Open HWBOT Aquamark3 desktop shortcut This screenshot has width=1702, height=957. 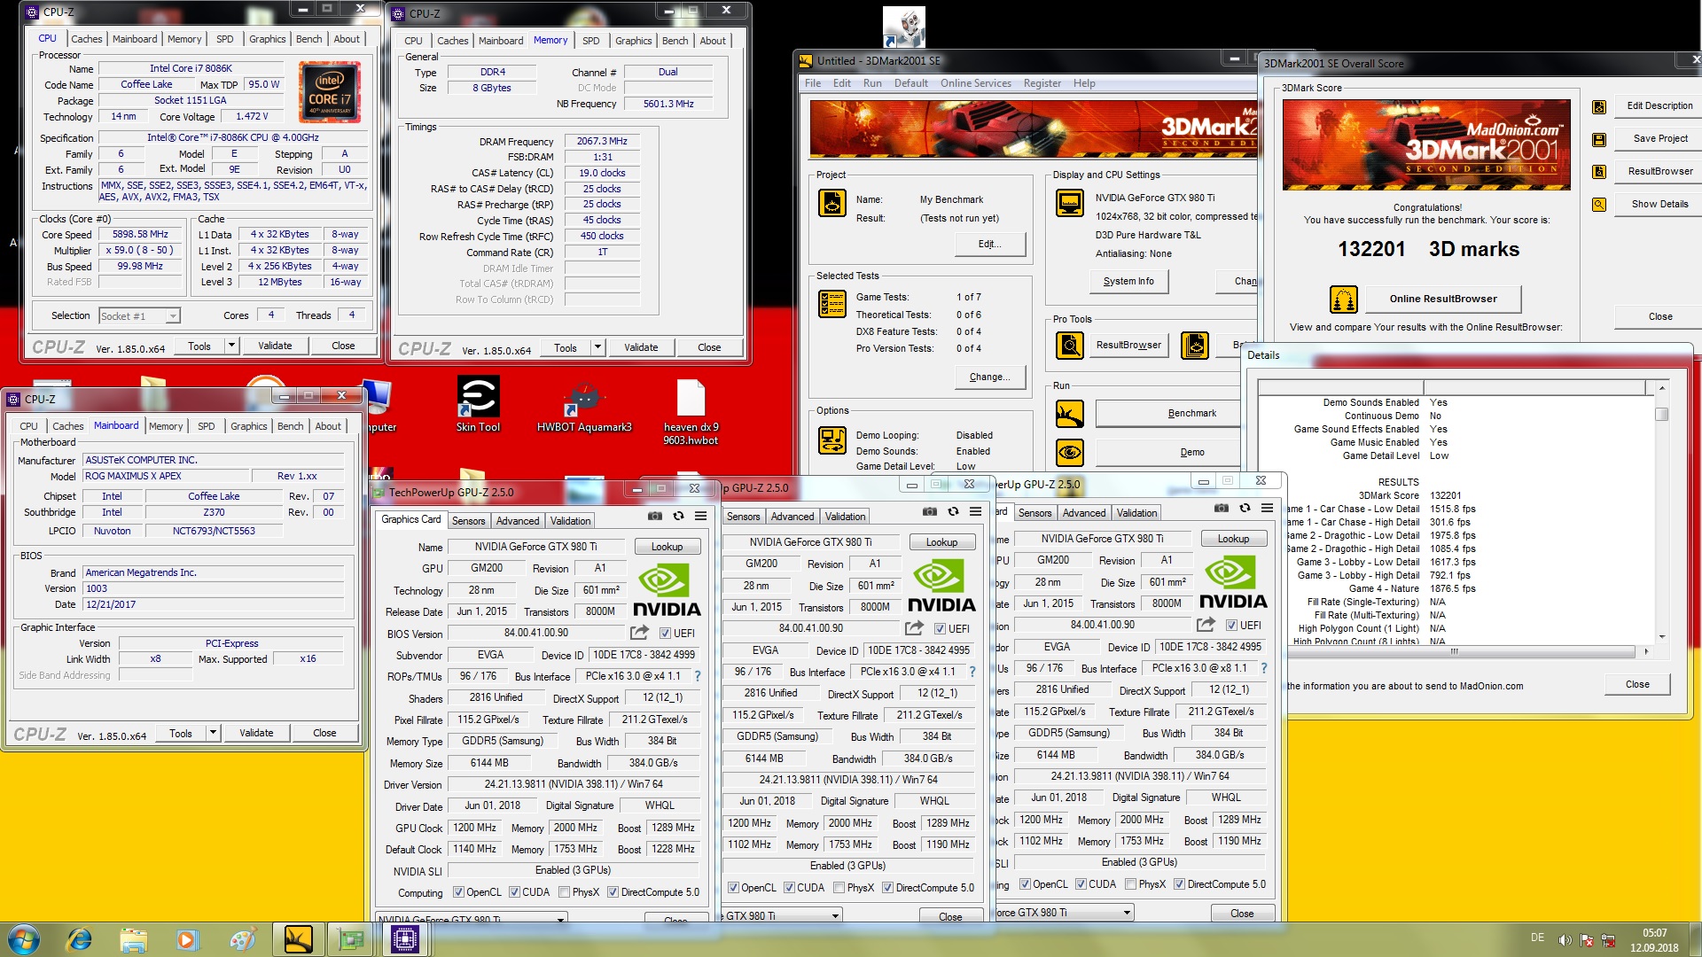tap(584, 404)
